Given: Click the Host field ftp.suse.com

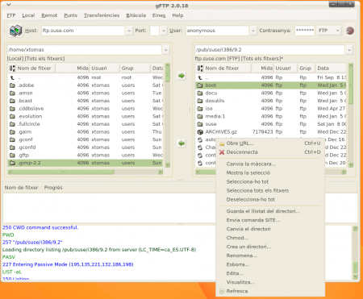Looking at the screenshot, I should (83, 31).
